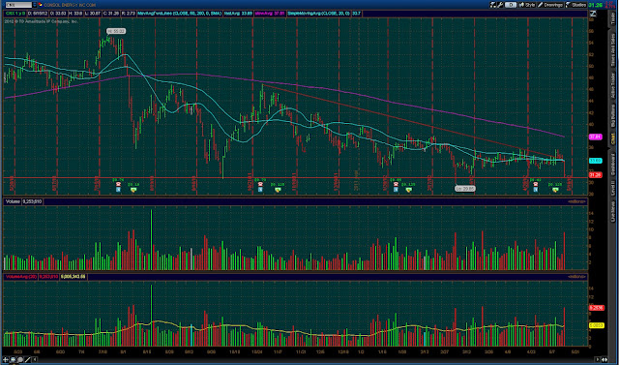Open the Studies menu
Screen dimensions: 619x365
[x=576, y=5]
